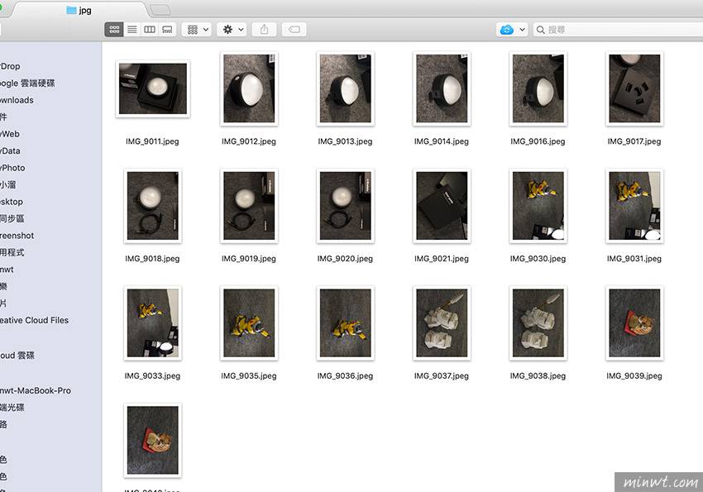Viewport: 703px width, 492px height.
Task: Click the IMG_9039.jpeg file name label
Action: [634, 376]
